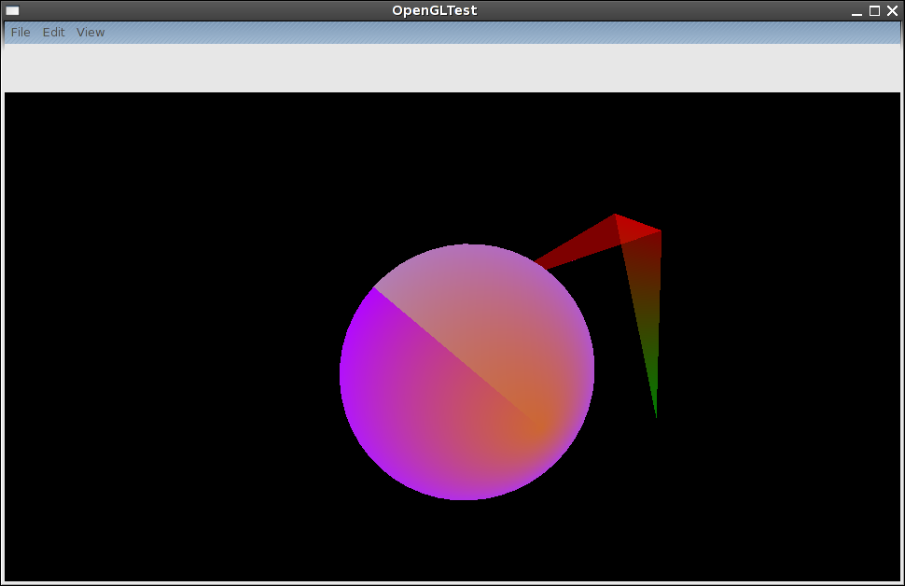This screenshot has width=905, height=586.
Task: Click the bottom edge of the sphere
Action: coord(466,498)
